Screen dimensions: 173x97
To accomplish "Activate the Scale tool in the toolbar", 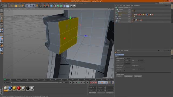I will tap(16, 6).
